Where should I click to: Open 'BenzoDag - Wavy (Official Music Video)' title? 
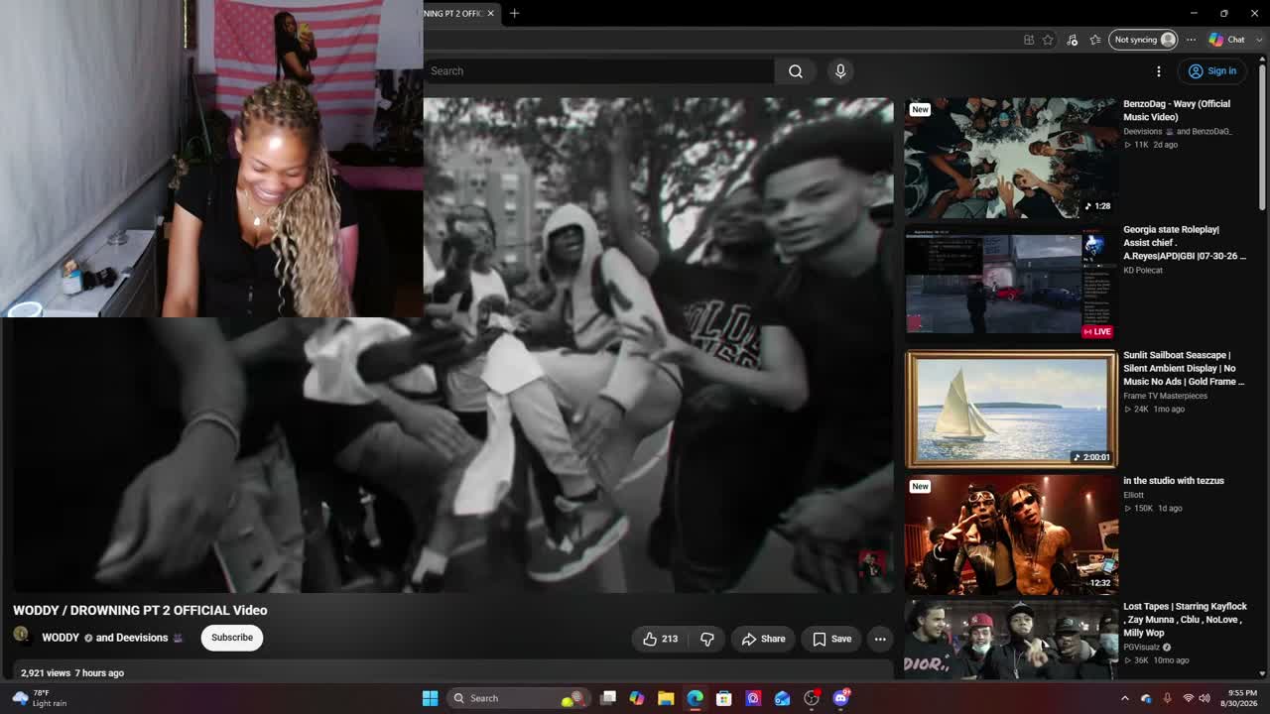1177,110
